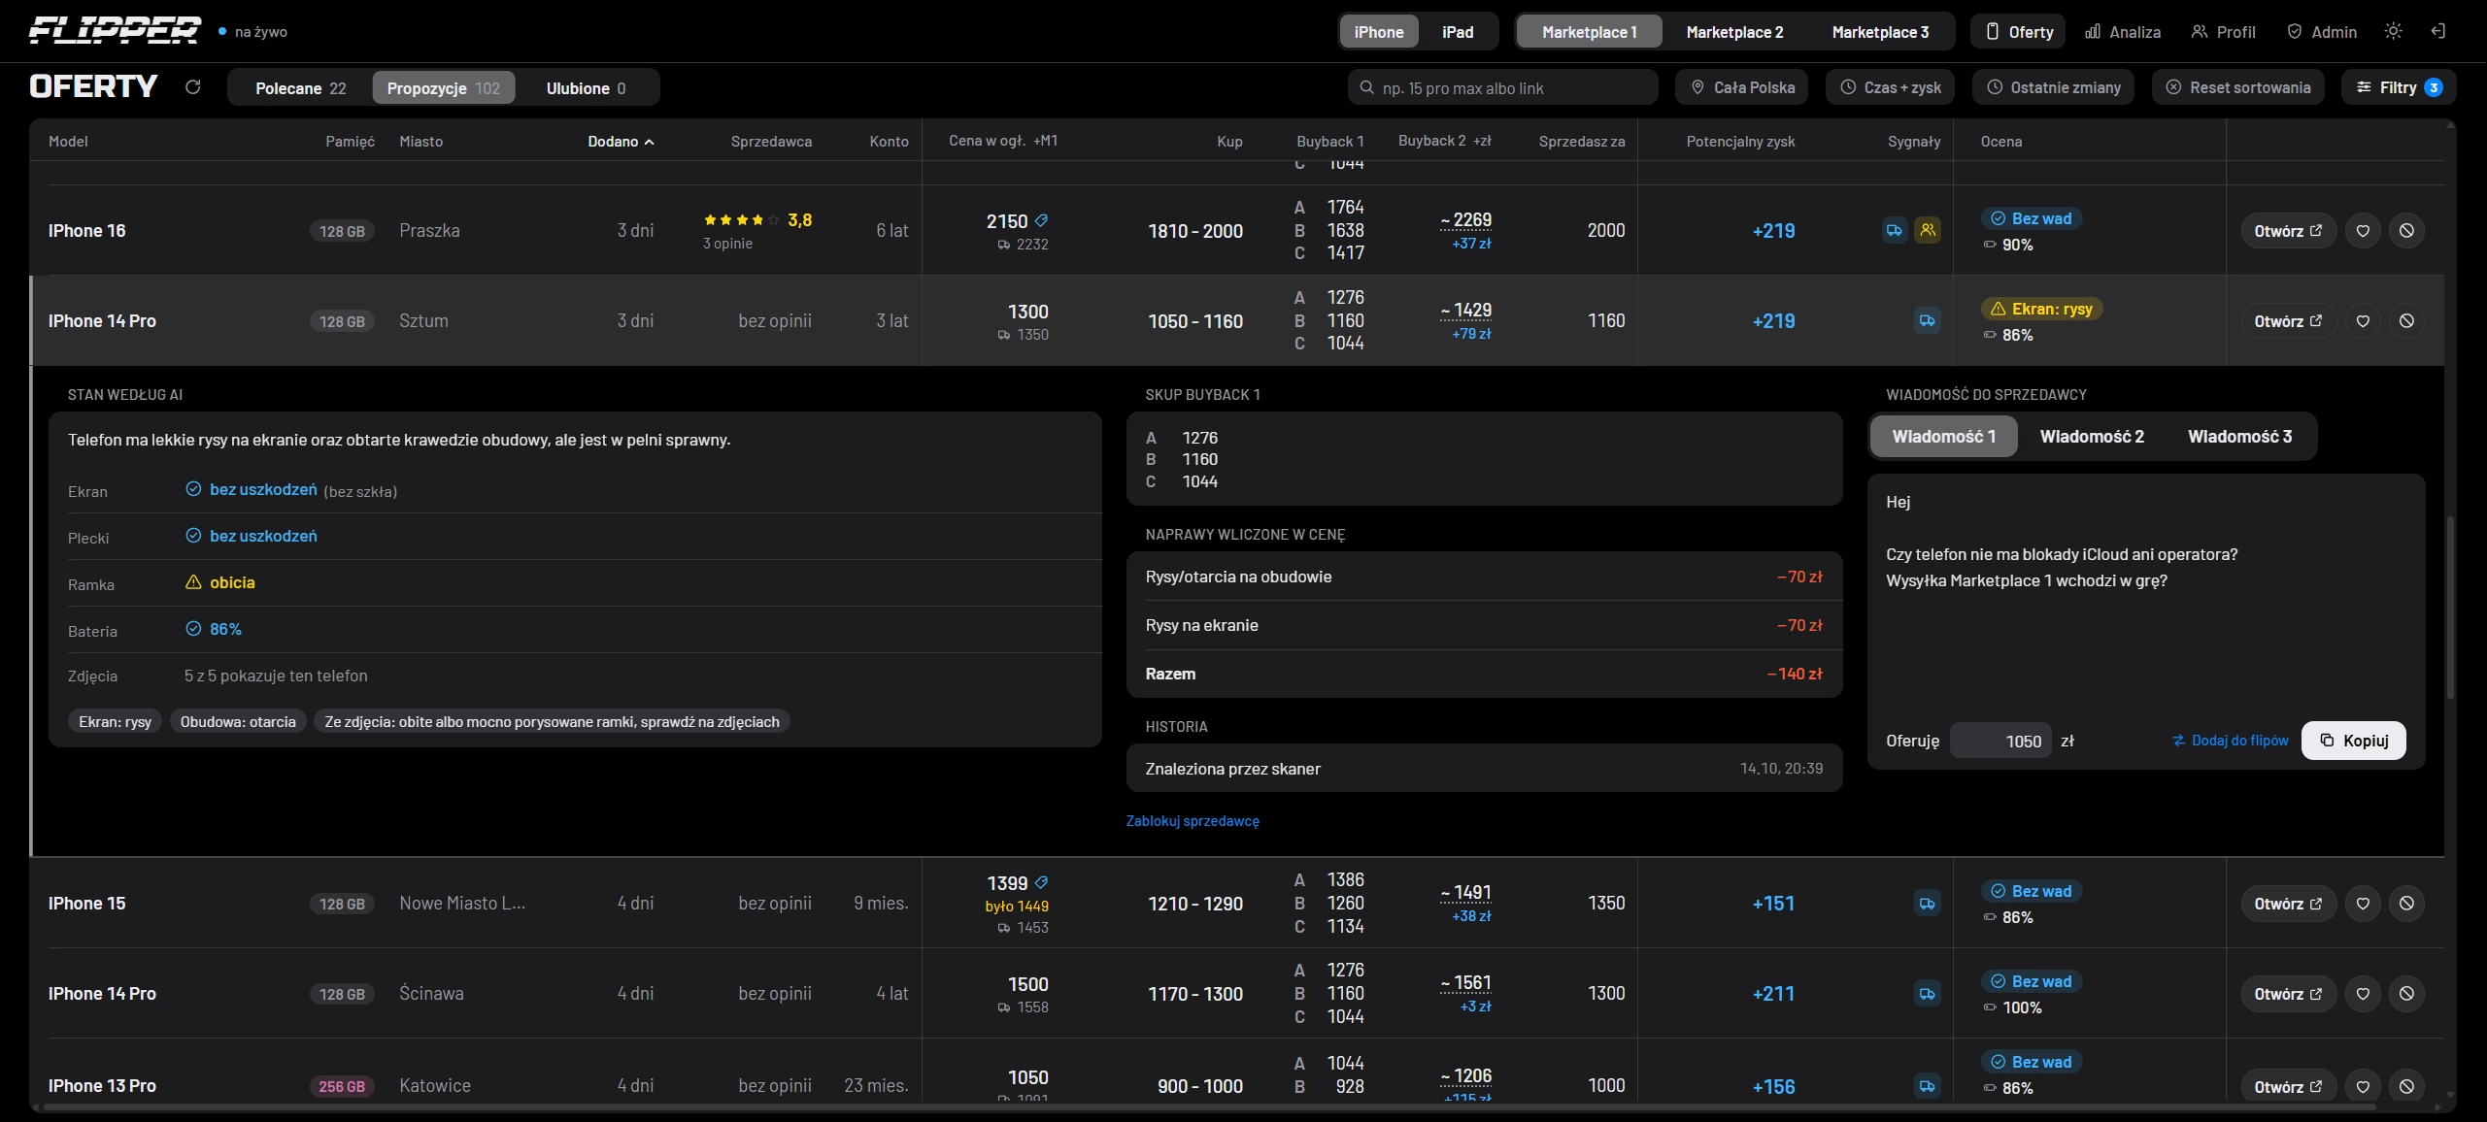Toggle Czas + zysk sorting
This screenshot has width=2487, height=1122.
1891,87
